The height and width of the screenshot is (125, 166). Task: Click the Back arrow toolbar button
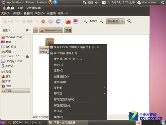point(8,21)
